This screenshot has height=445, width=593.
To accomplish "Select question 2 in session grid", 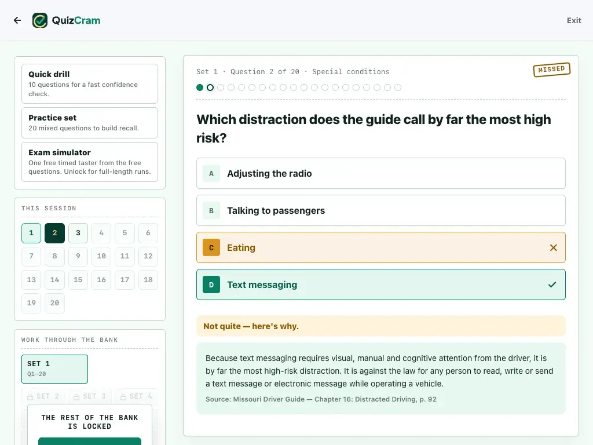I will point(55,233).
